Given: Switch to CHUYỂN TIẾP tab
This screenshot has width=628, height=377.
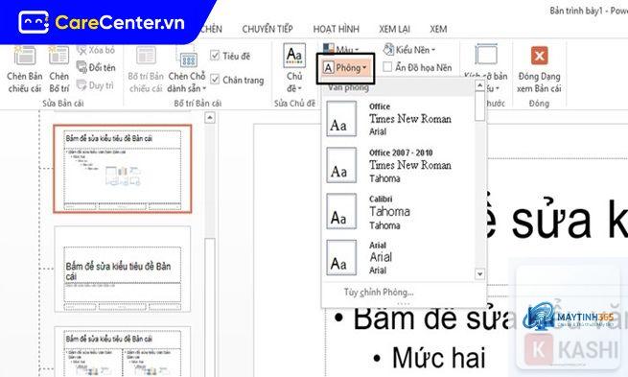Looking at the screenshot, I should click(x=267, y=29).
